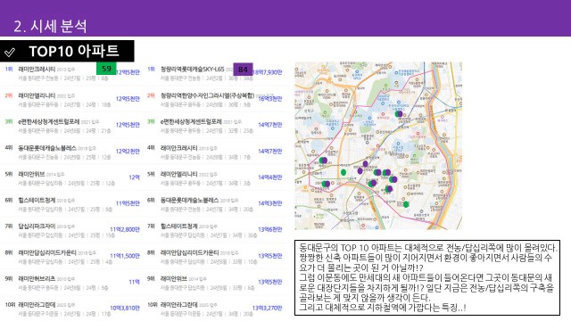Click the 10억3,810만 price of 래미안라그란데

(x=125, y=308)
